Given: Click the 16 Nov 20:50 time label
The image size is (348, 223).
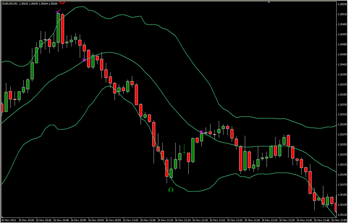Looking at the screenshot, I should coord(79,221).
